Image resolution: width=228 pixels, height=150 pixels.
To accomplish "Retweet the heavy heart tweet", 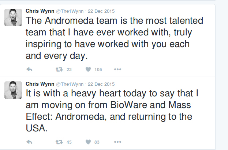I will tap(58, 142).
